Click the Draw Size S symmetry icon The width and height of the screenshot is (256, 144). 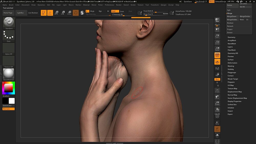[140, 13]
